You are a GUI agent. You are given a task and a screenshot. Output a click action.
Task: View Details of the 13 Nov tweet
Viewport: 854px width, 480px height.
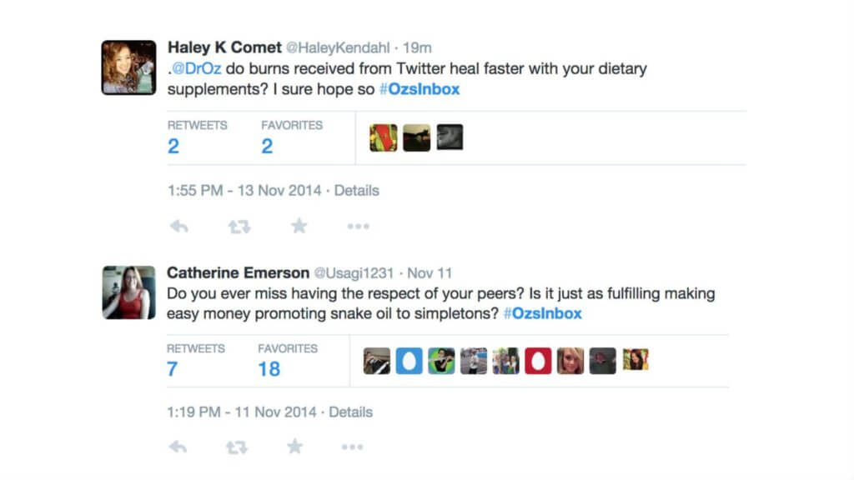357,190
